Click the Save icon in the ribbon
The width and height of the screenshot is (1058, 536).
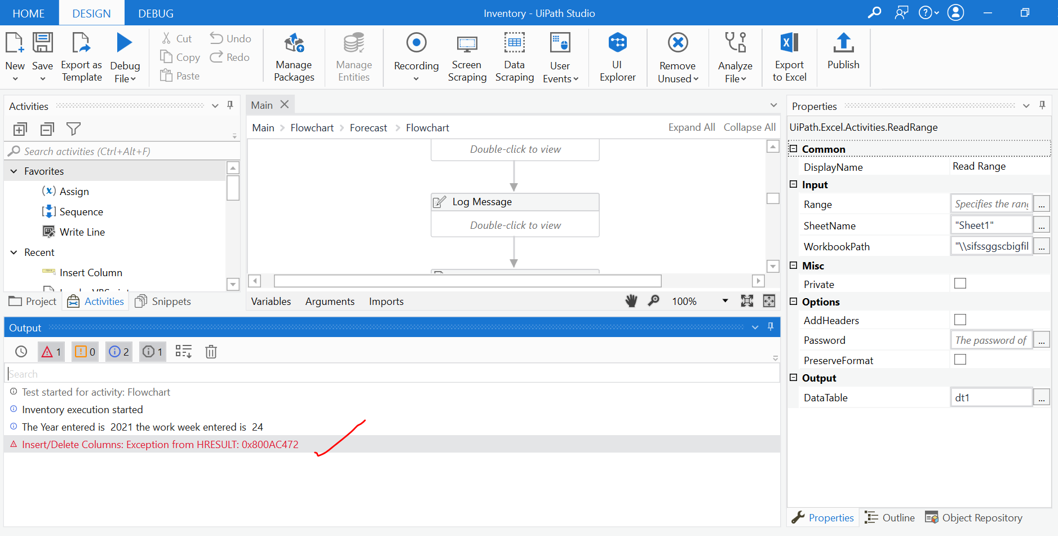(42, 43)
